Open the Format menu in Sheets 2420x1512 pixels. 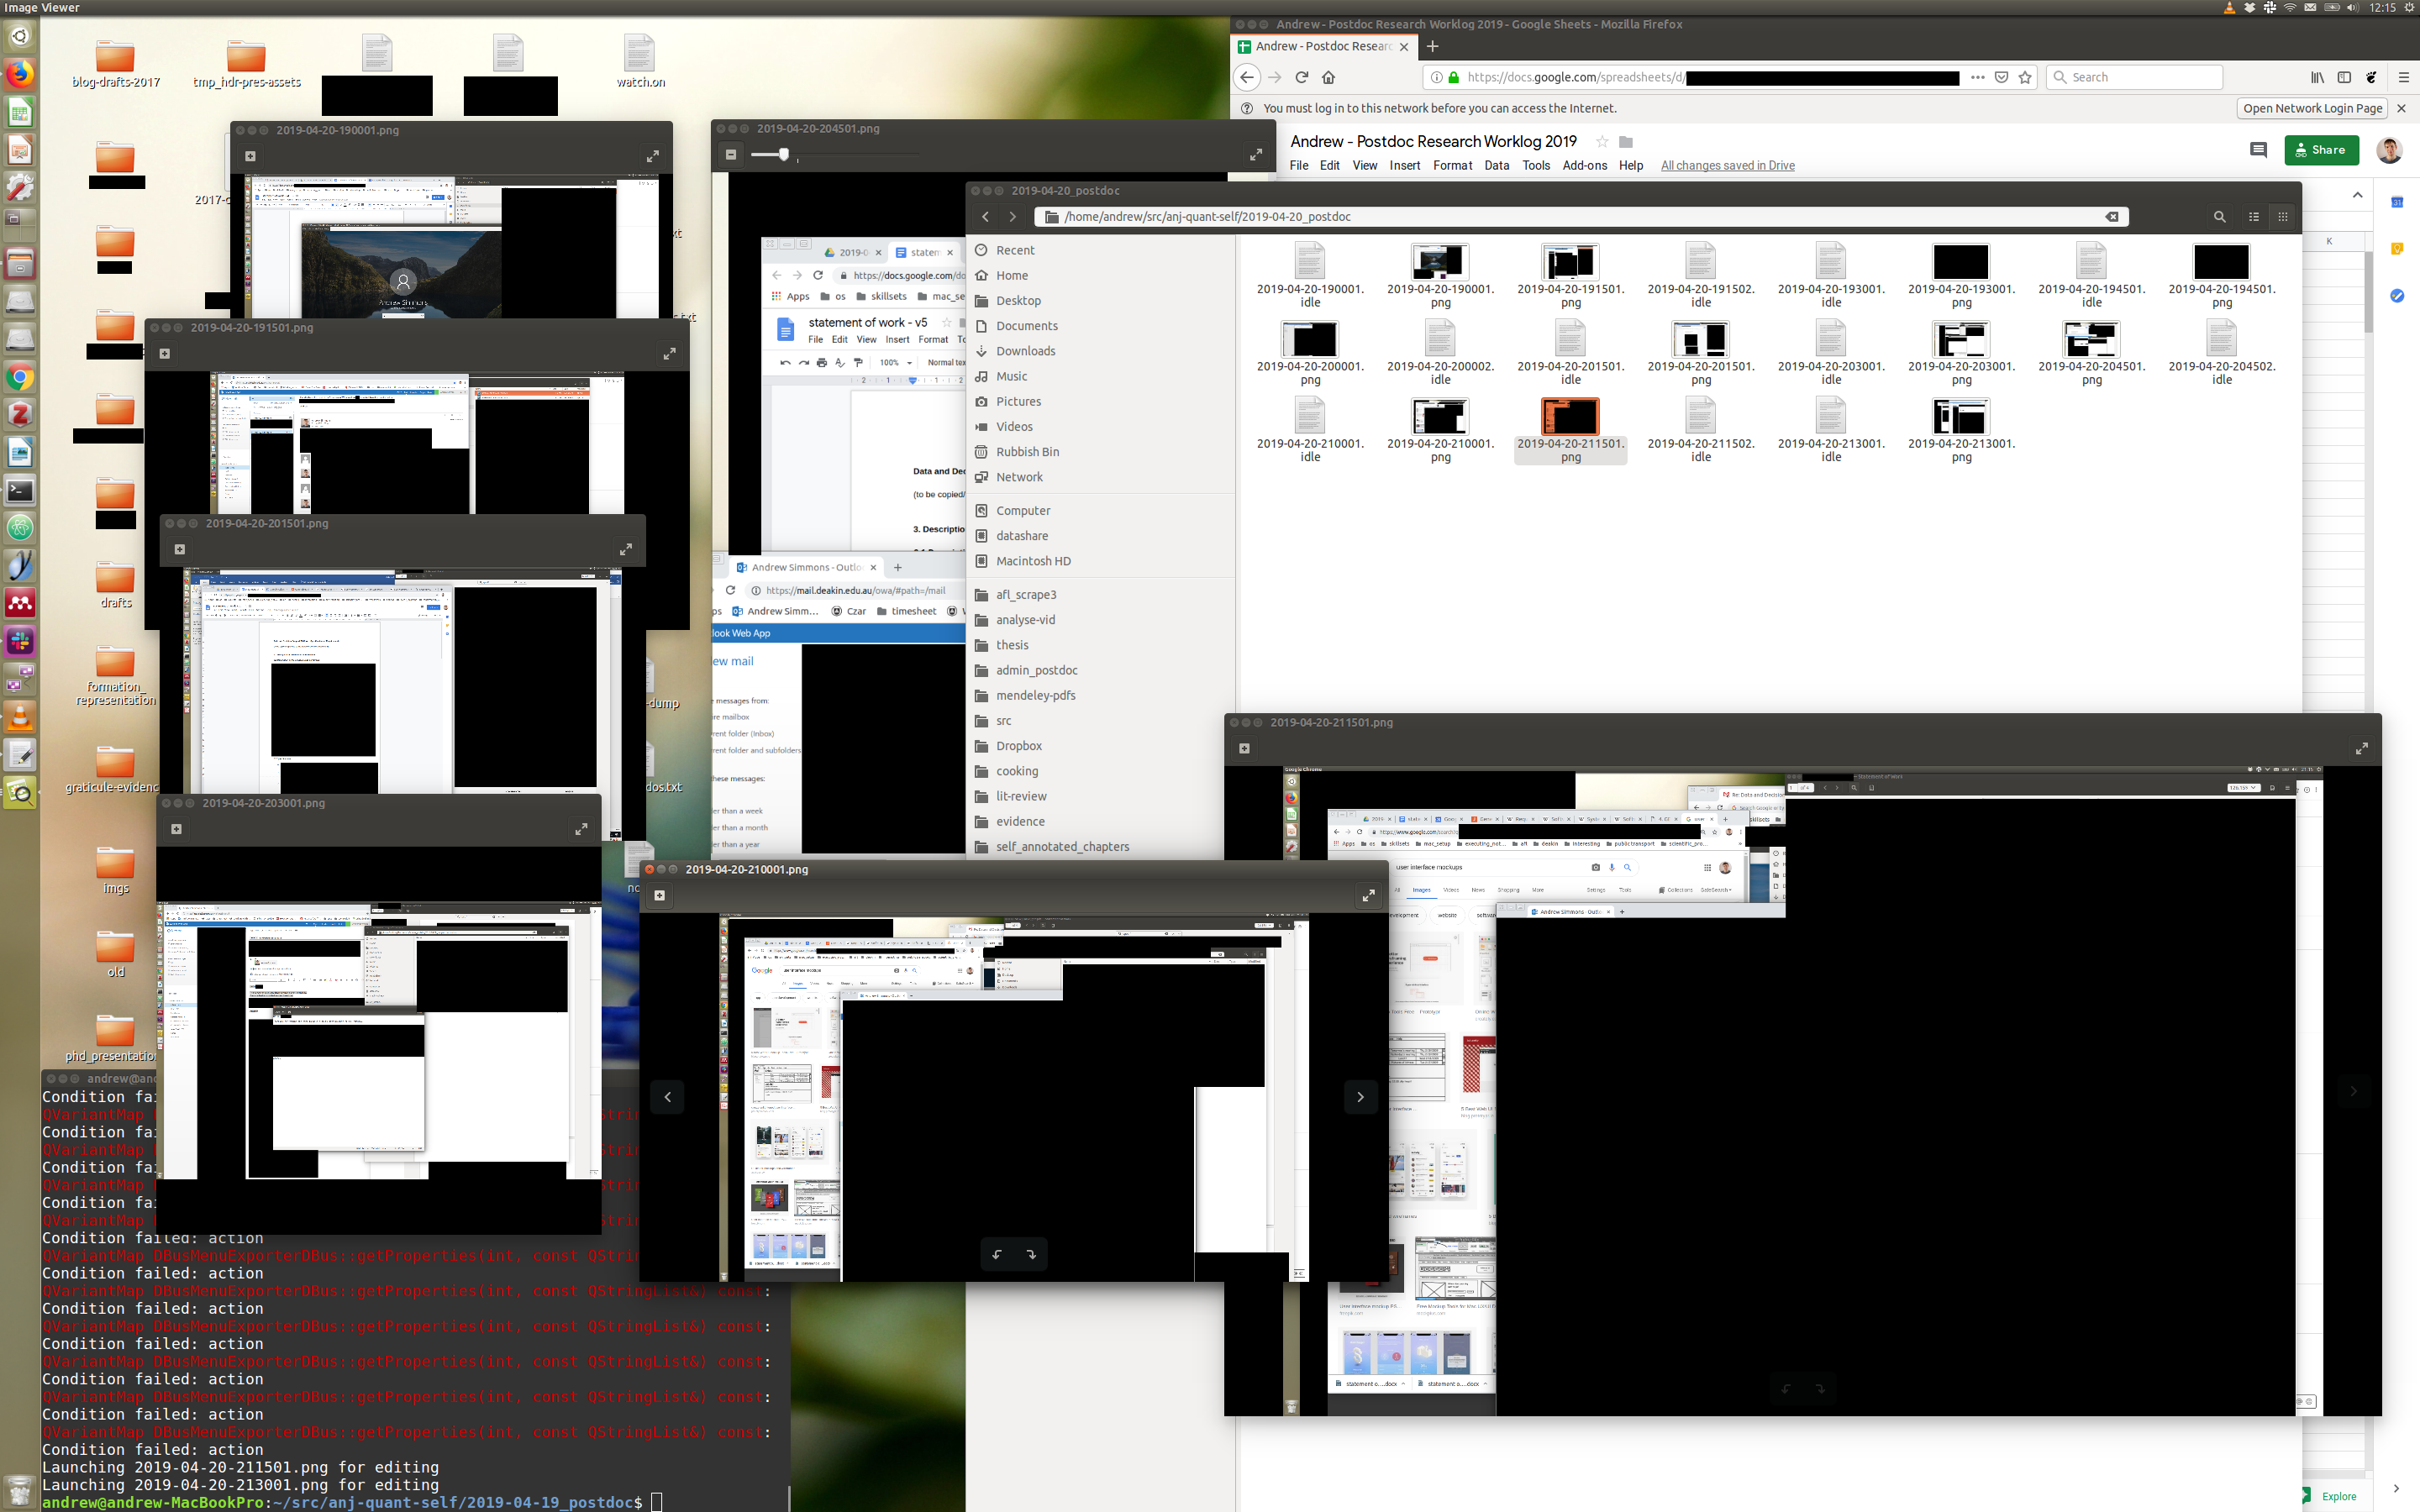[1452, 166]
